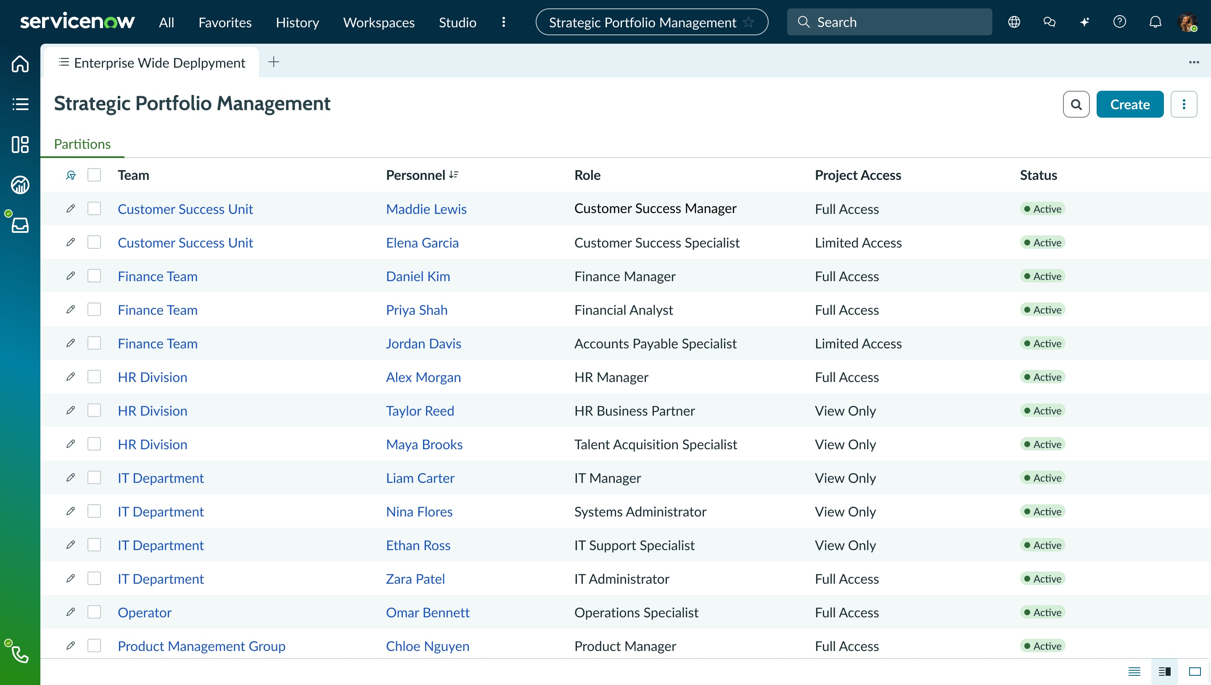The image size is (1211, 685).
Task: Check the Chloe Nguyen row checkbox
Action: click(x=94, y=646)
